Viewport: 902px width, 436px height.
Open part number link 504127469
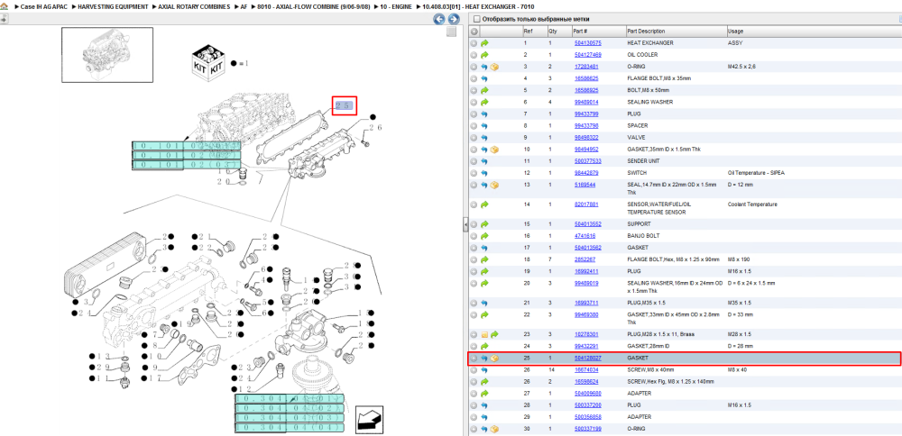pos(588,55)
